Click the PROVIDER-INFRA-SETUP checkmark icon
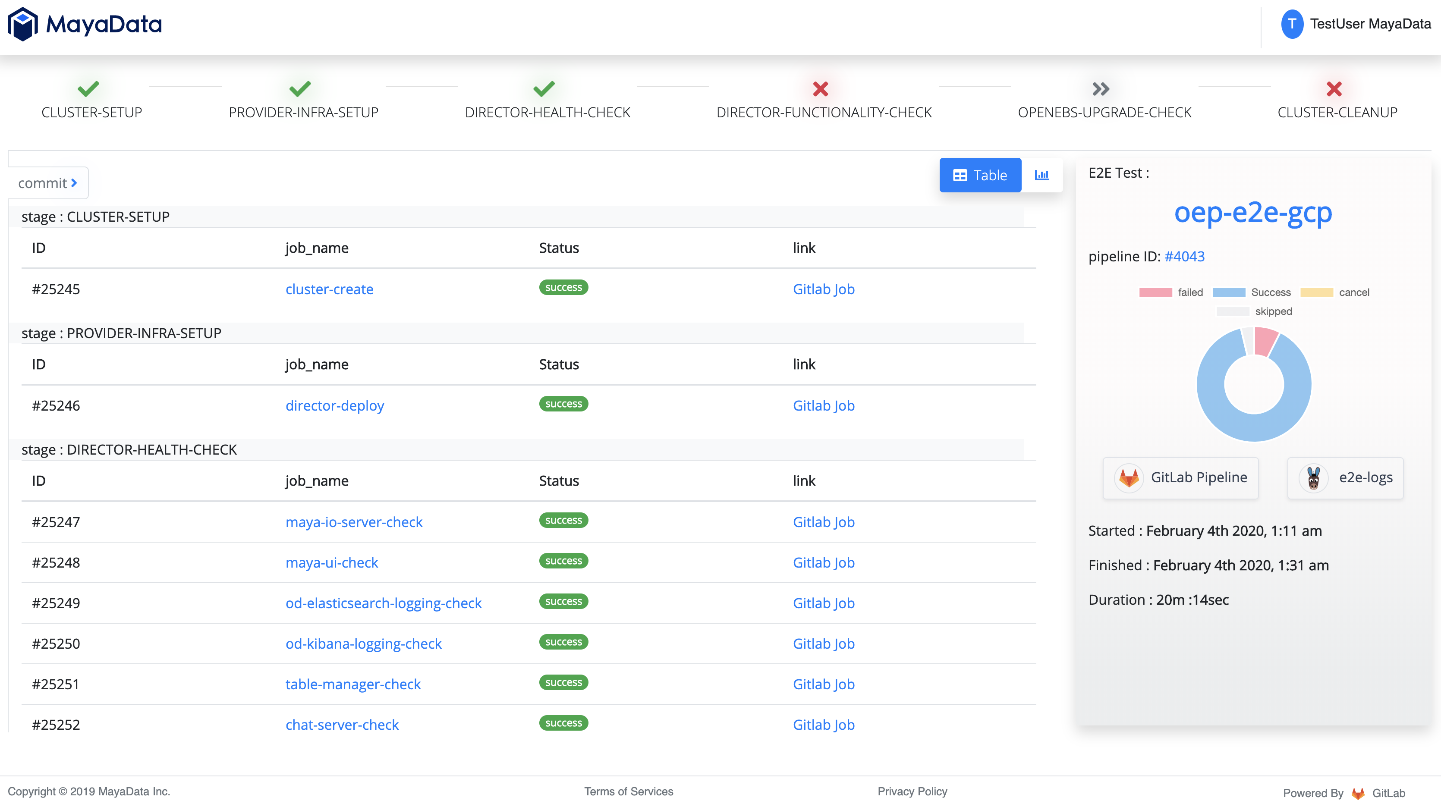1441x810 pixels. pos(300,88)
